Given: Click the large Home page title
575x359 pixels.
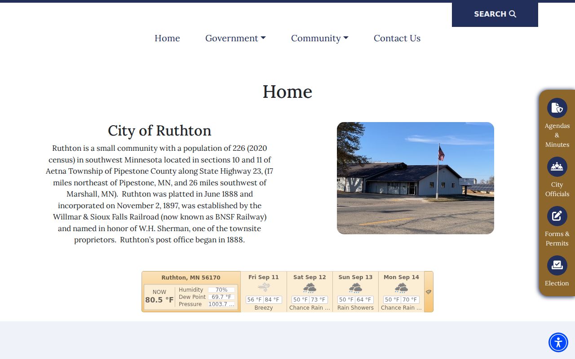Looking at the screenshot, I should click(287, 92).
